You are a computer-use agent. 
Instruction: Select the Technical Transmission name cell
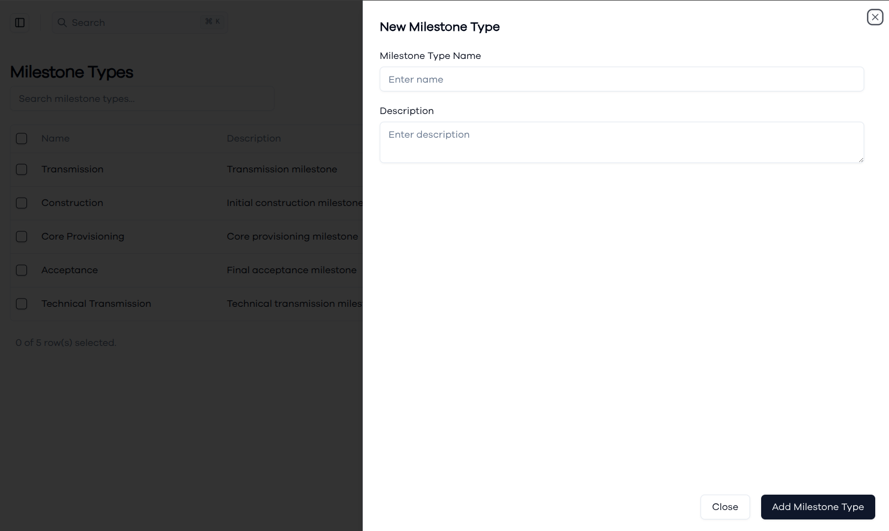[x=96, y=304]
